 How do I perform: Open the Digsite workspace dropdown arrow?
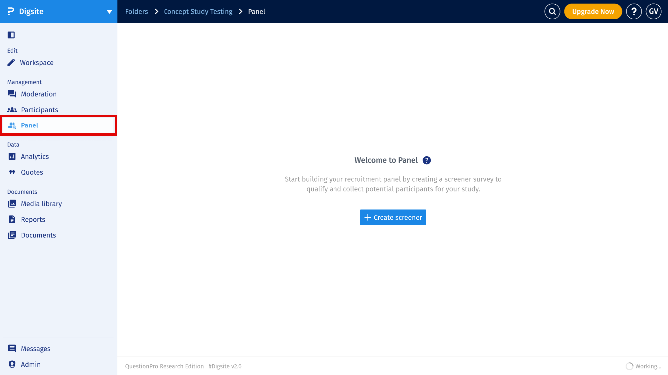coord(109,11)
